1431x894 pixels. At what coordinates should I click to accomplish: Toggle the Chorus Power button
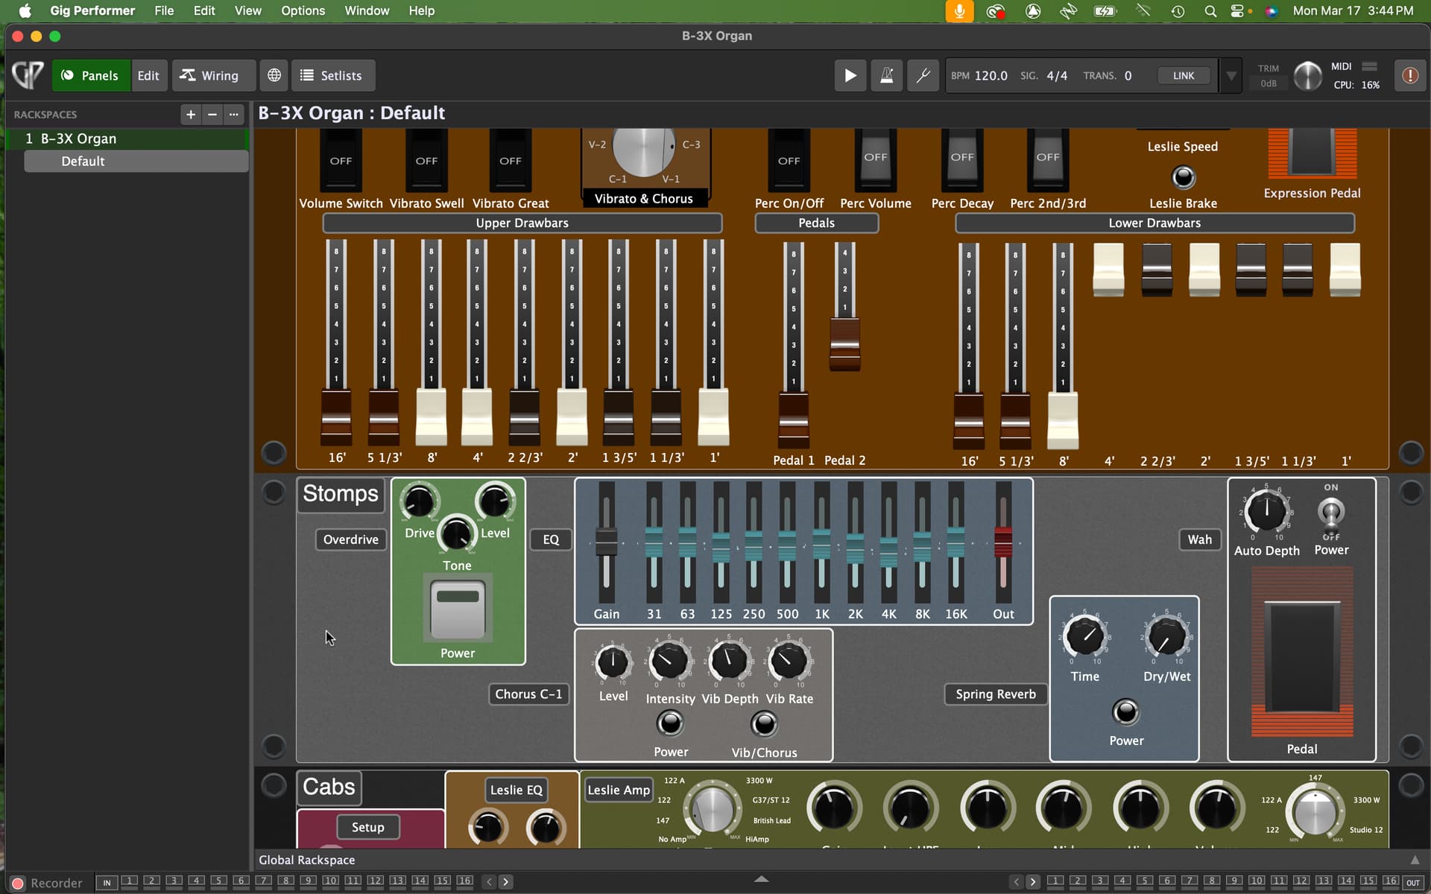pyautogui.click(x=670, y=723)
